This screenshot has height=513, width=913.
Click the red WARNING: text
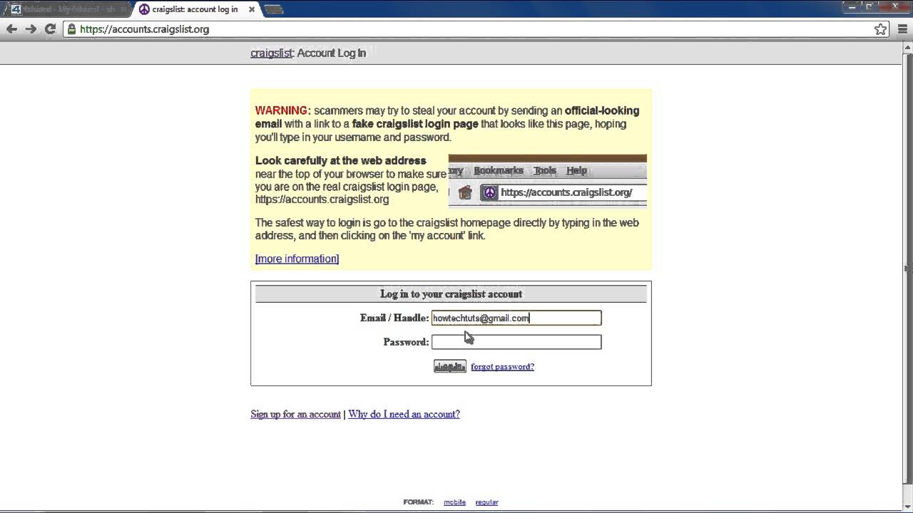click(283, 110)
